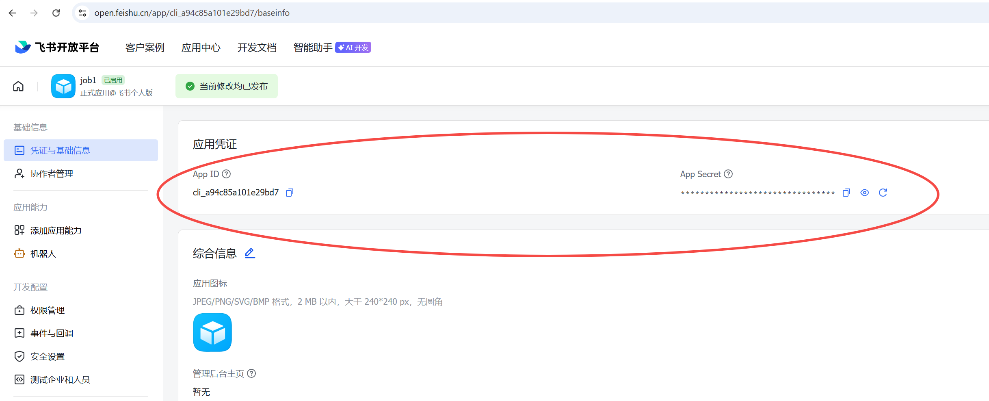Click the 应用图标 thumbnail image
This screenshot has height=401, width=989.
tap(212, 332)
